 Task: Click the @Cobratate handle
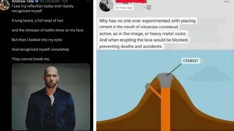(50, 1)
